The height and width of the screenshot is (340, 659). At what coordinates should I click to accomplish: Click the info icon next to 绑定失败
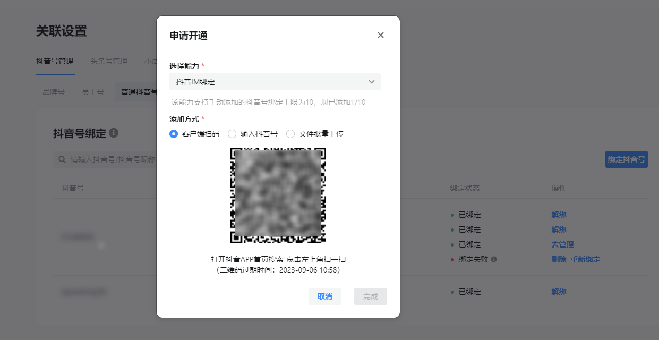(494, 259)
